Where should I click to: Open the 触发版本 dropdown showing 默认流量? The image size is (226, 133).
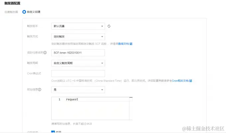tap(78, 26)
